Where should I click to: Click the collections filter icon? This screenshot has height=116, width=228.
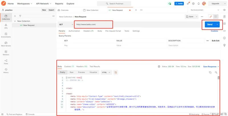[20, 16]
